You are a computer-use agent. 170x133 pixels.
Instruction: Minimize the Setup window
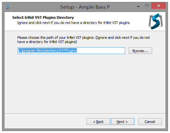[138, 6]
